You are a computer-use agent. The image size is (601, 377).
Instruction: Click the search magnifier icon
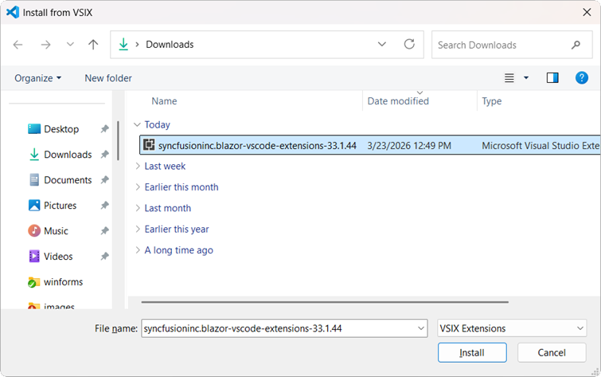pyautogui.click(x=576, y=45)
